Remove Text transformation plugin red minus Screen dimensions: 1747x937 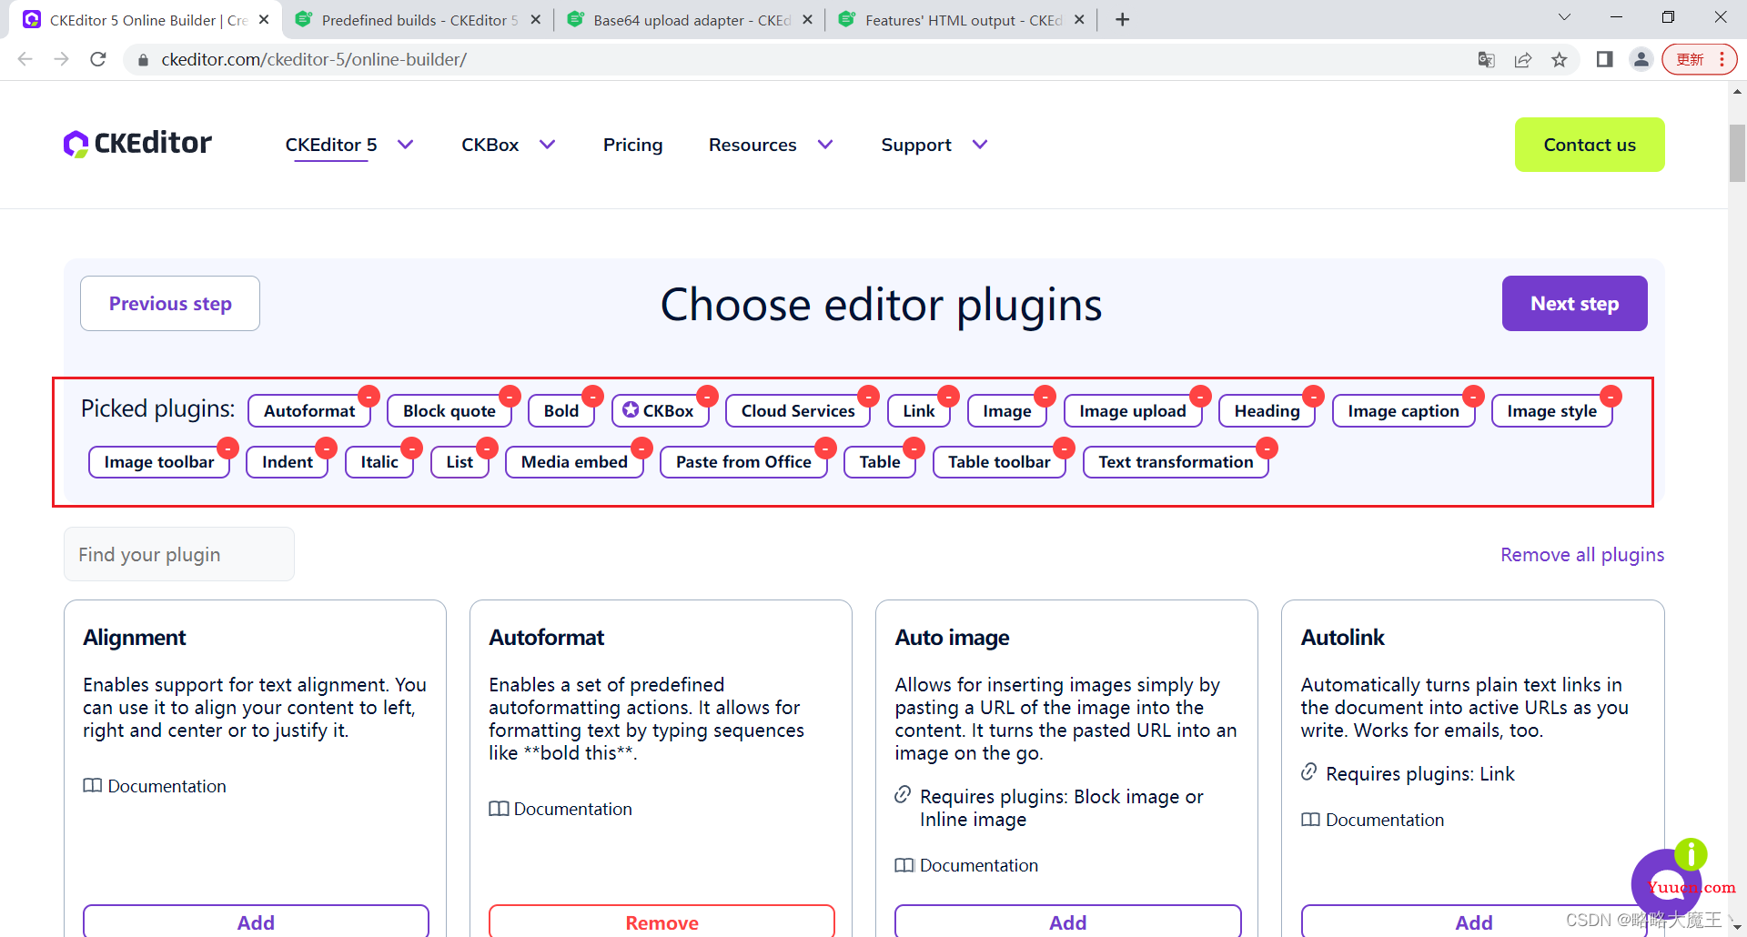(x=1267, y=448)
